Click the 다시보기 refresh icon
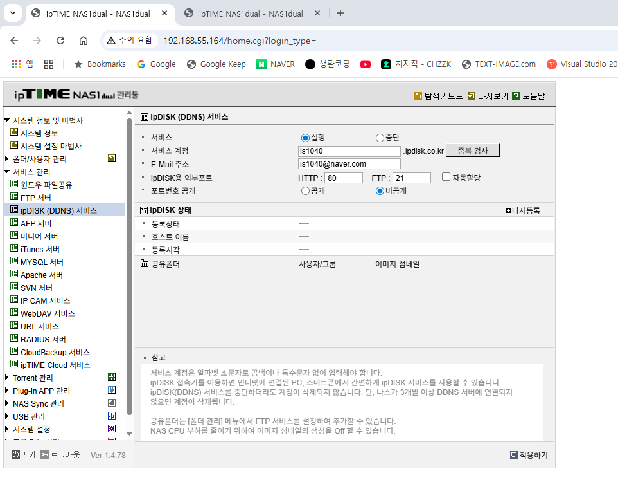This screenshot has width=618, height=489. [x=472, y=96]
